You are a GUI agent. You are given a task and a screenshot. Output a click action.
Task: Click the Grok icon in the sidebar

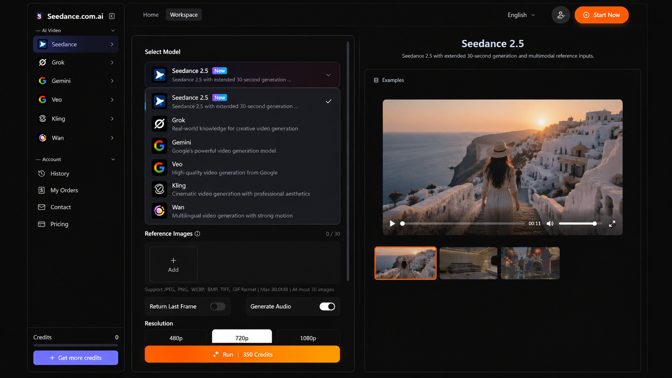point(42,62)
